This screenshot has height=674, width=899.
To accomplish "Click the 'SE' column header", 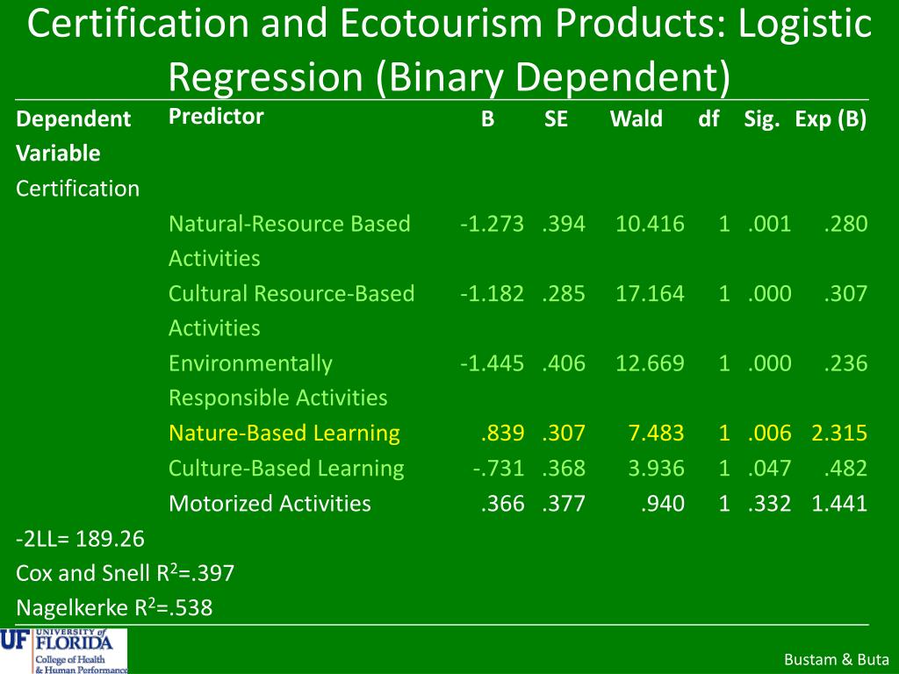I will click(x=556, y=119).
